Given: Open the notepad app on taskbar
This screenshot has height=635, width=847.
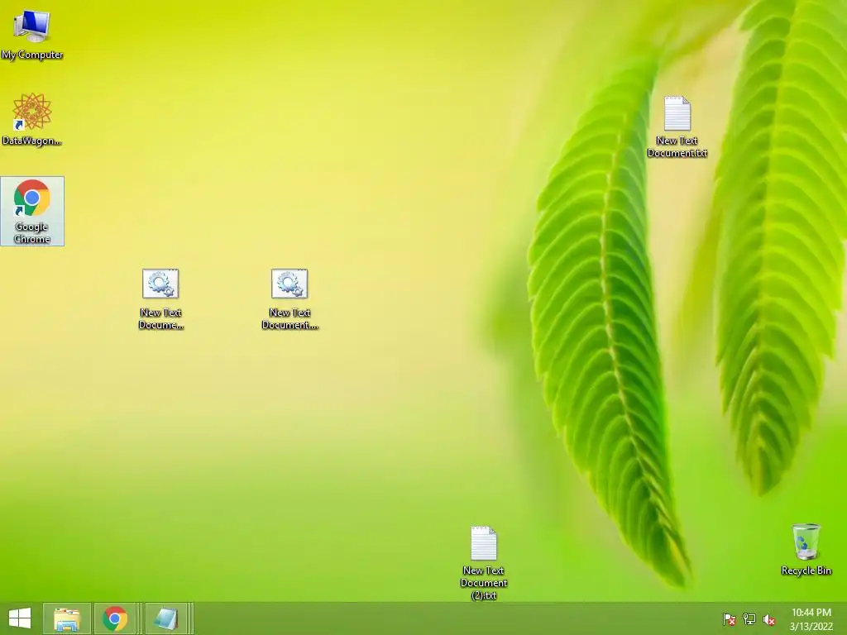Looking at the screenshot, I should coord(165,618).
